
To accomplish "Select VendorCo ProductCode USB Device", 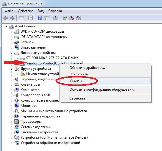I will coord(54,63).
